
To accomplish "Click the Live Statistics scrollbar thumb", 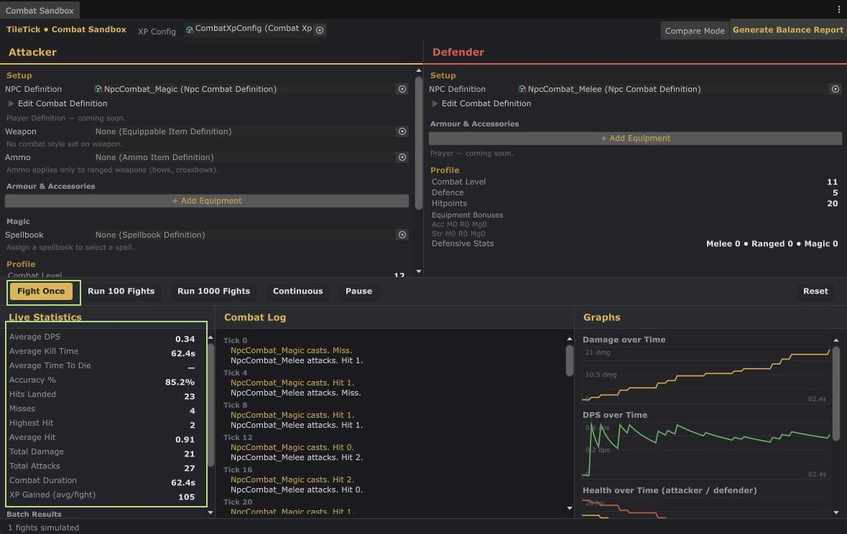I will click(x=210, y=404).
